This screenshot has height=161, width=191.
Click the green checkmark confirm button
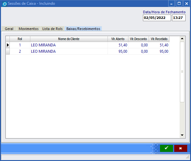[166, 148]
